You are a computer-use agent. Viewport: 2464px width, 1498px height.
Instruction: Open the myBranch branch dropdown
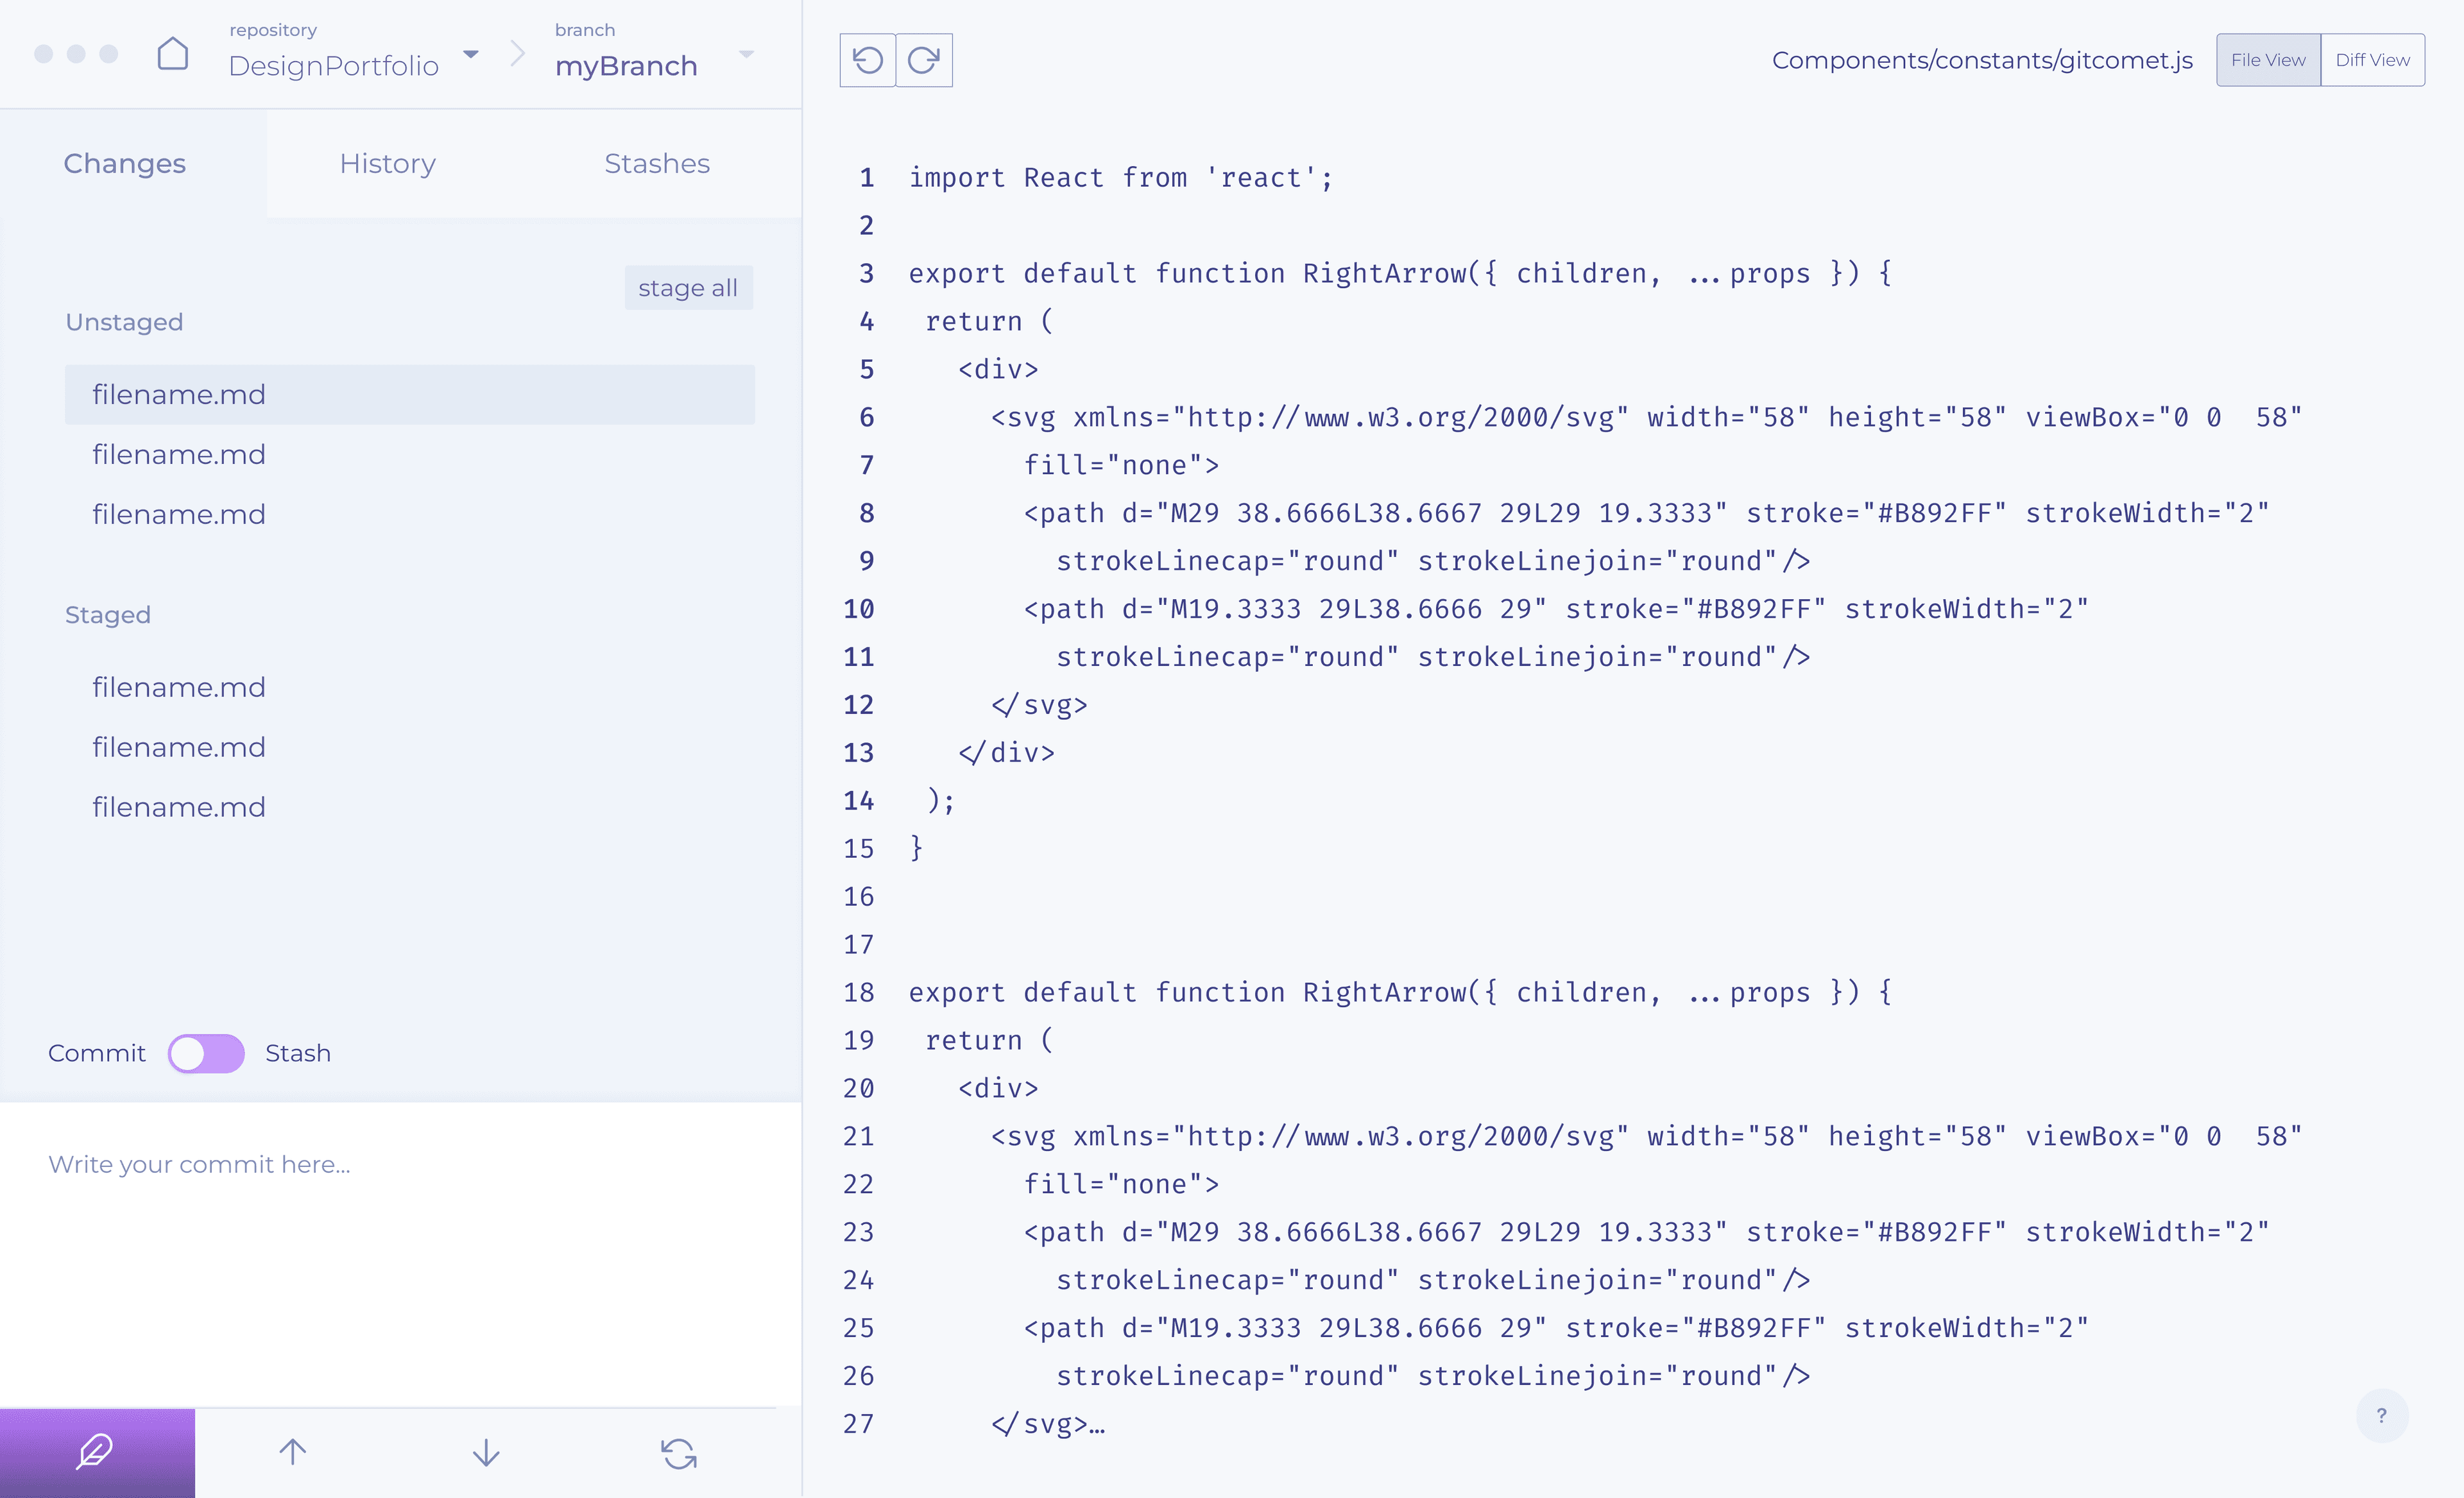point(746,53)
